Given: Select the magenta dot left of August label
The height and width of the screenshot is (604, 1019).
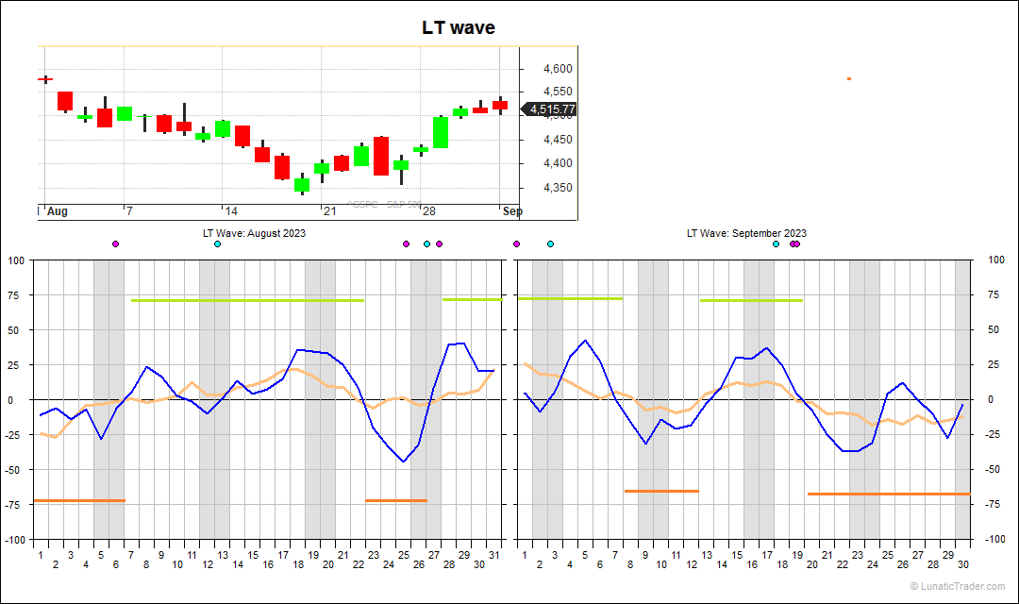Looking at the screenshot, I should tap(115, 243).
